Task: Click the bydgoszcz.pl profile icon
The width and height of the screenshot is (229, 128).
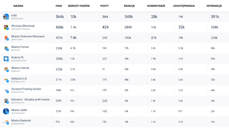Action: point(6,80)
